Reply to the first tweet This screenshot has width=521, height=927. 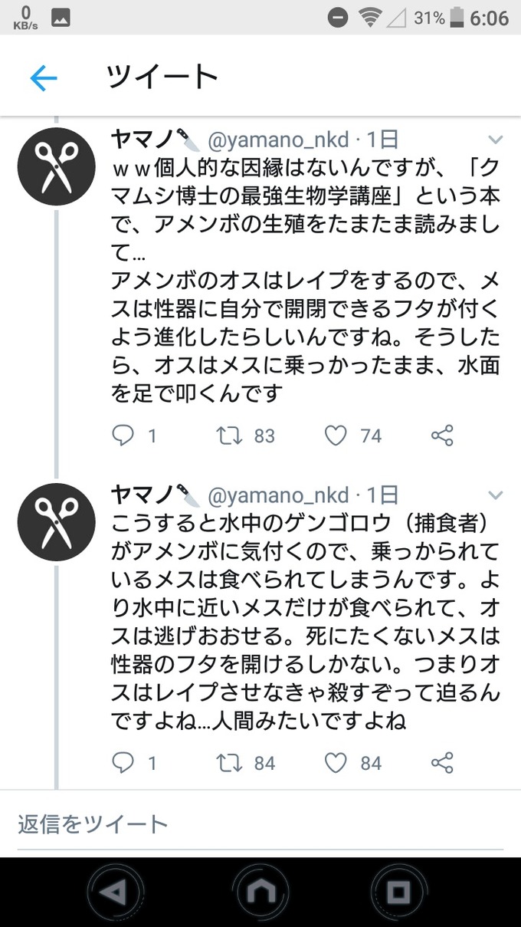[125, 436]
